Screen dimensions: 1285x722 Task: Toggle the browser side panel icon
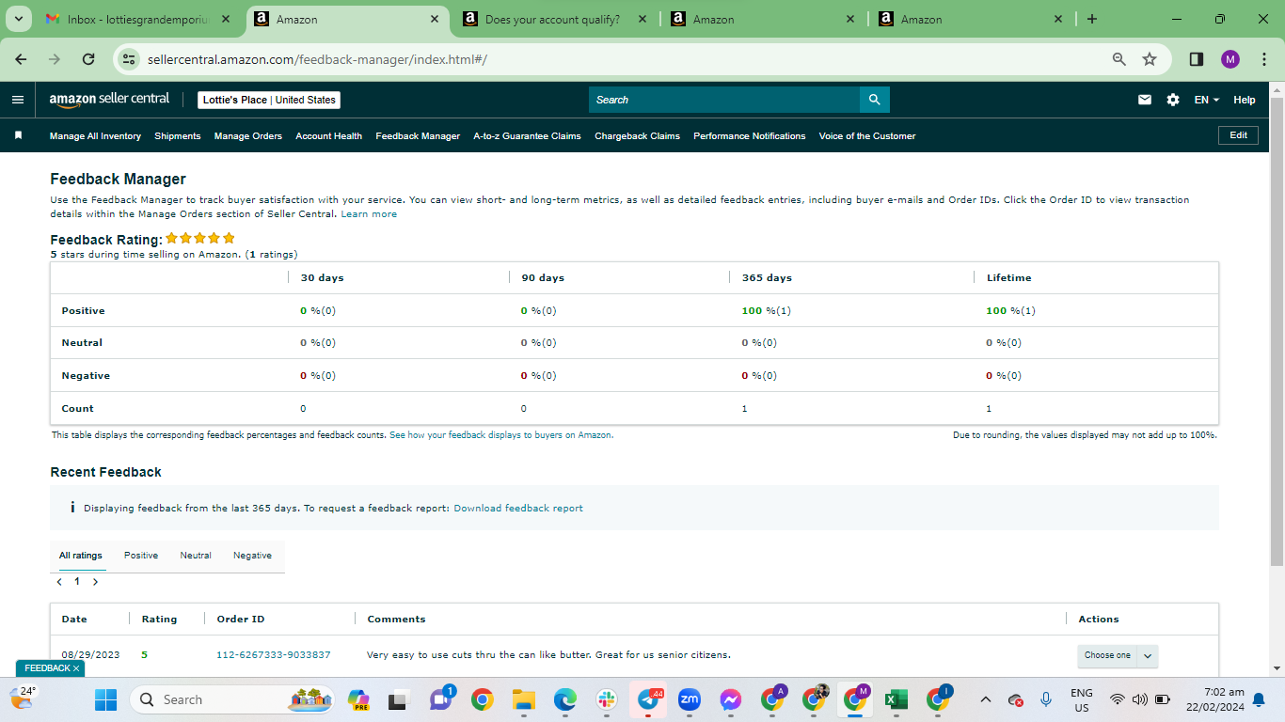[1197, 59]
